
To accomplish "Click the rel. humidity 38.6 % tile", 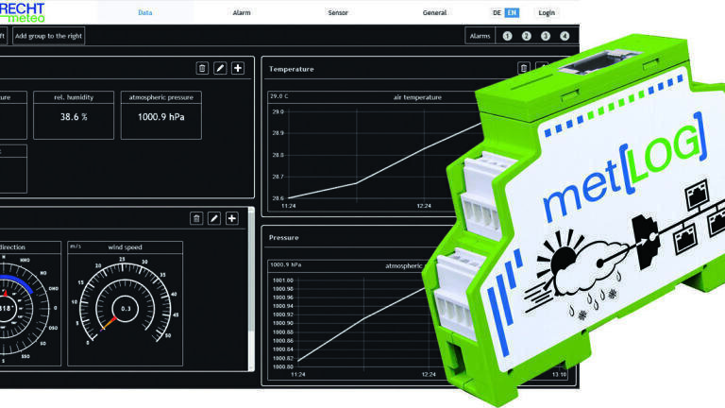I will pos(74,115).
